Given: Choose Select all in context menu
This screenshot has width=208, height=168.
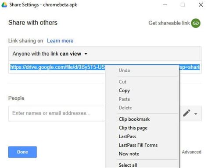Looking at the screenshot, I should [128, 165].
